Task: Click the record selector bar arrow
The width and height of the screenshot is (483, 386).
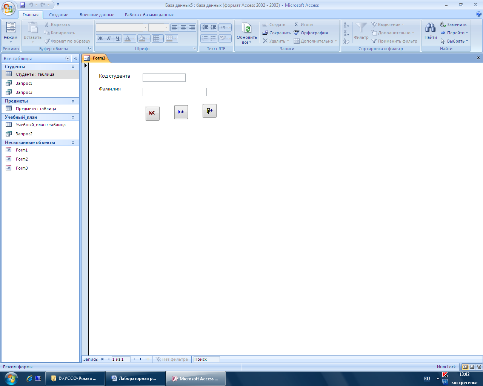Action: tap(86, 66)
